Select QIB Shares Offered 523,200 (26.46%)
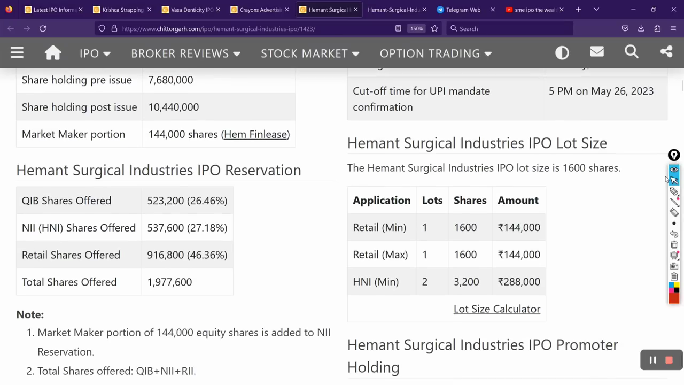Screen dimensions: 684x385 click(x=187, y=201)
